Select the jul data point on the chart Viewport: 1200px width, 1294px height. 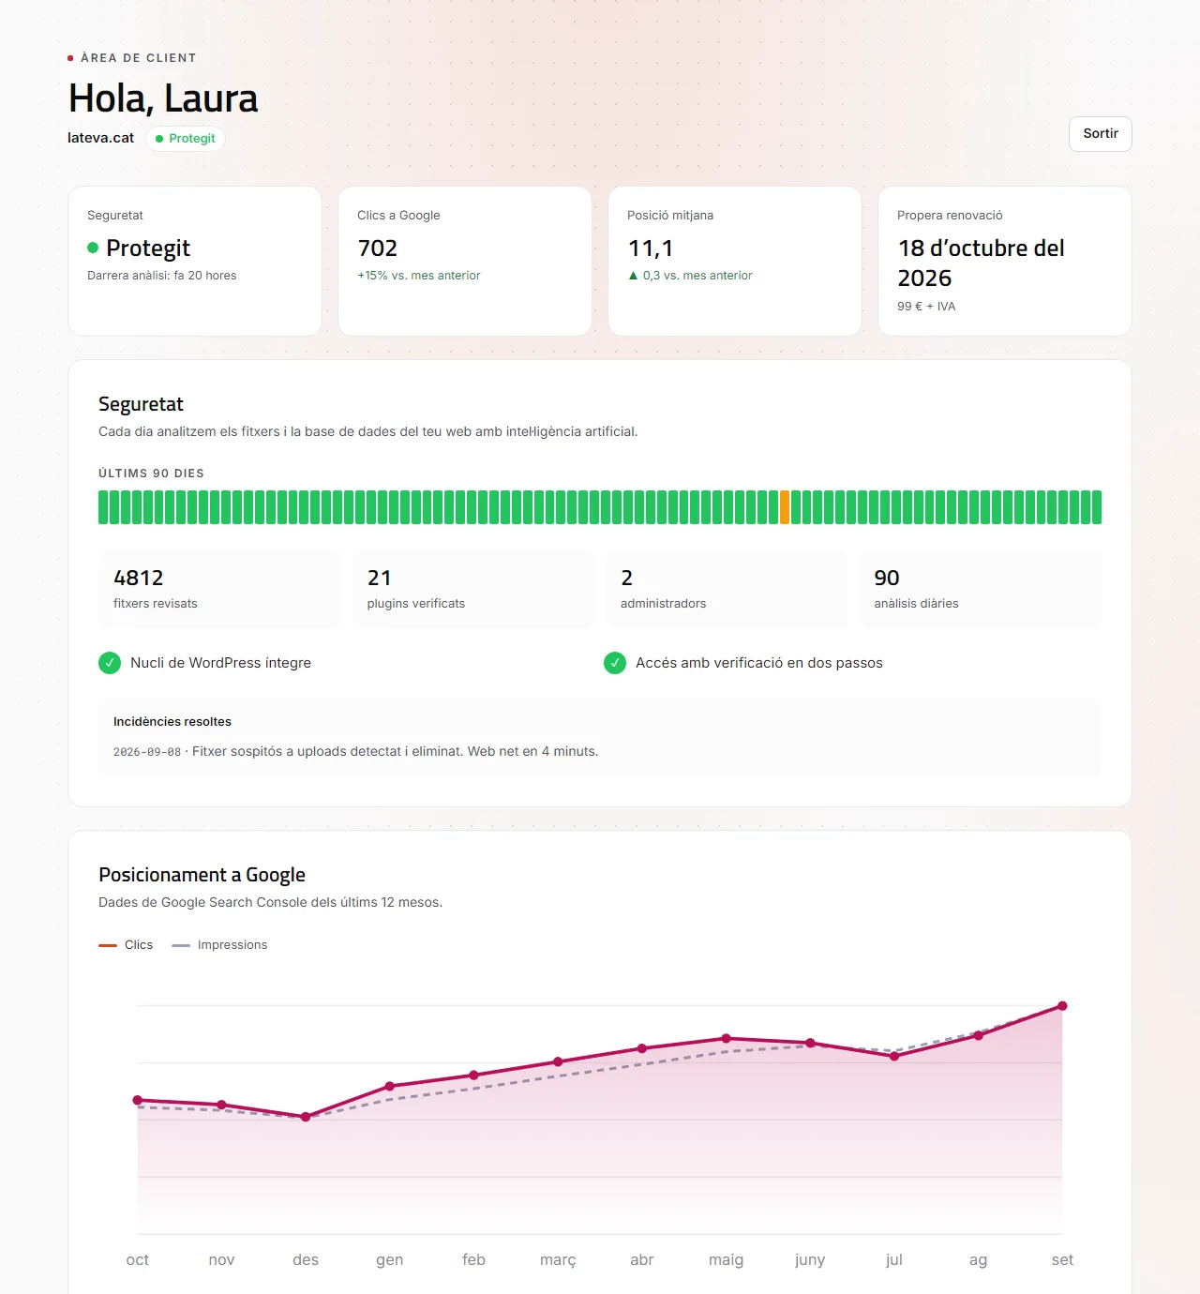coord(894,1056)
